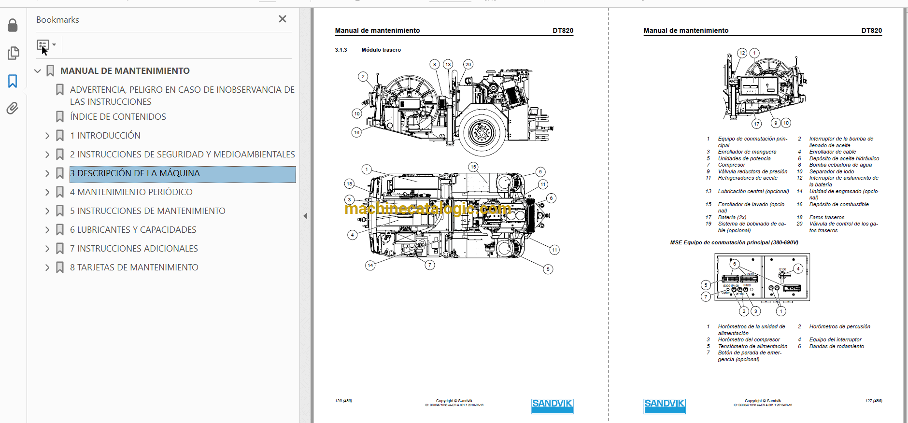Click the SANDVIK logo on page 127
The width and height of the screenshot is (908, 423).
coord(665,406)
